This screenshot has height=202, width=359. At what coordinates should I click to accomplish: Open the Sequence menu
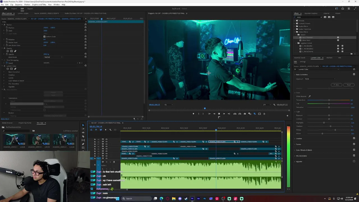(x=19, y=4)
